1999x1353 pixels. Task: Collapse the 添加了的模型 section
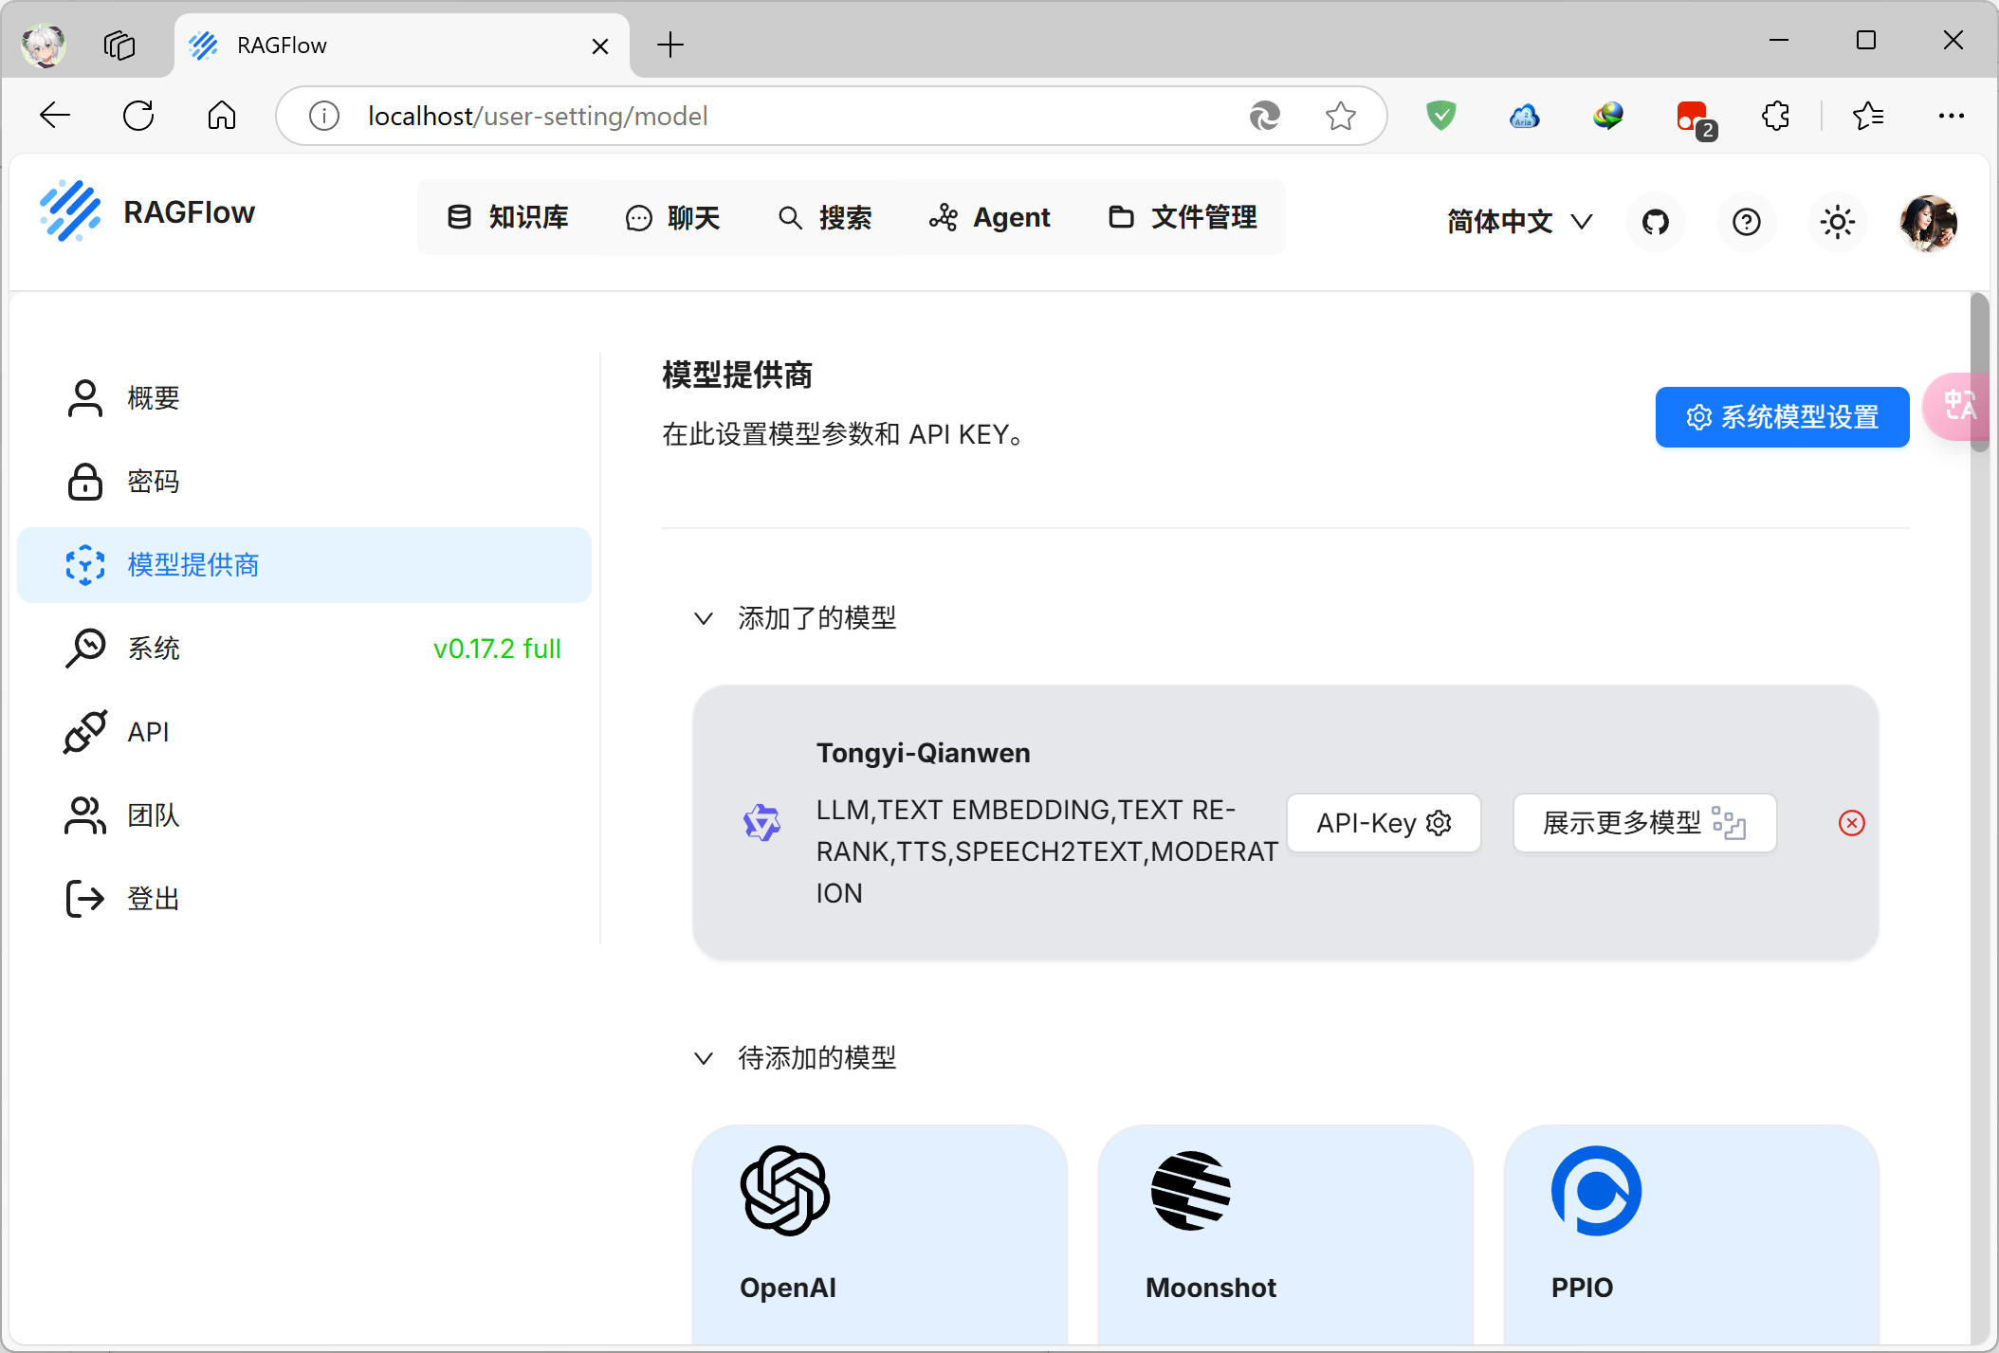point(704,618)
